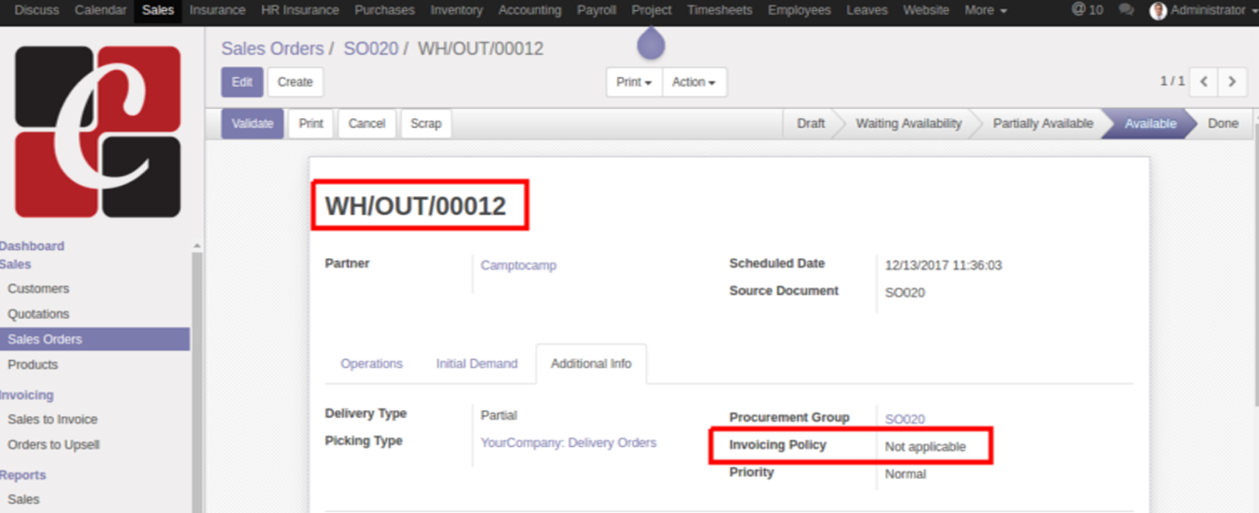Open the Discuss menu
This screenshot has height=513, width=1259.
coord(37,10)
